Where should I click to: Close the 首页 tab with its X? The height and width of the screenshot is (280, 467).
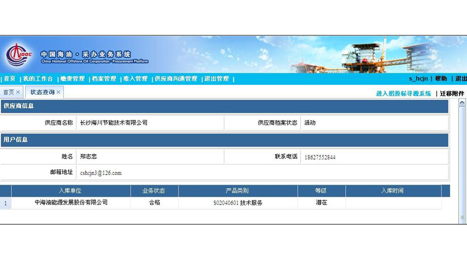click(18, 92)
